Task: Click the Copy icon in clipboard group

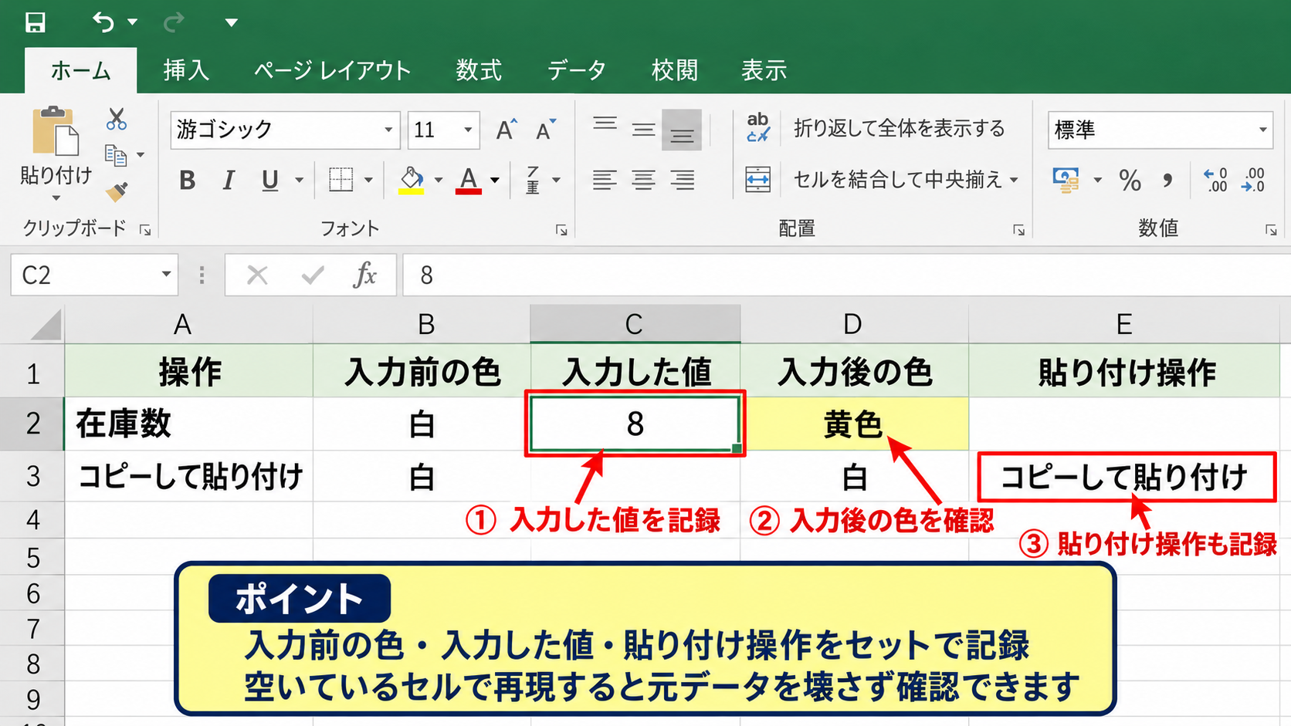Action: (116, 156)
